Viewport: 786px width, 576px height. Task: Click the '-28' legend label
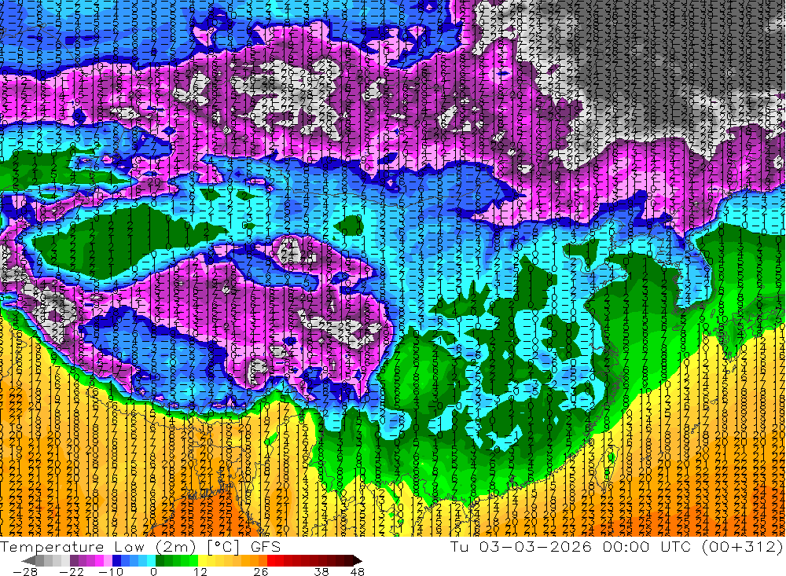[x=24, y=571]
